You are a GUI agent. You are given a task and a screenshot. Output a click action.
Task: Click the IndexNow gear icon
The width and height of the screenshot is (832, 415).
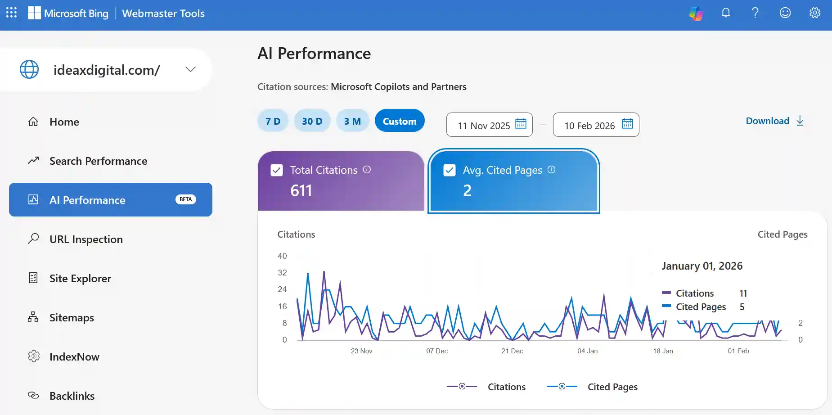[x=33, y=356]
